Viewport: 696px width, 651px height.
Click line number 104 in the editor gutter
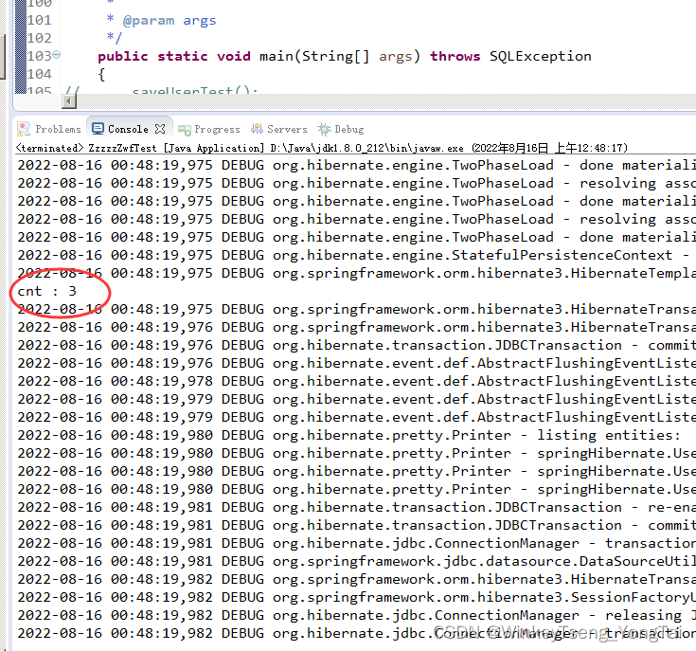(39, 74)
